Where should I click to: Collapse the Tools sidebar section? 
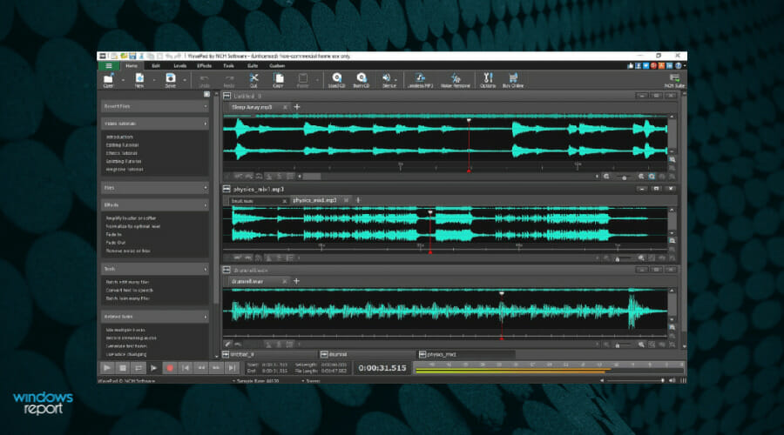point(155,269)
